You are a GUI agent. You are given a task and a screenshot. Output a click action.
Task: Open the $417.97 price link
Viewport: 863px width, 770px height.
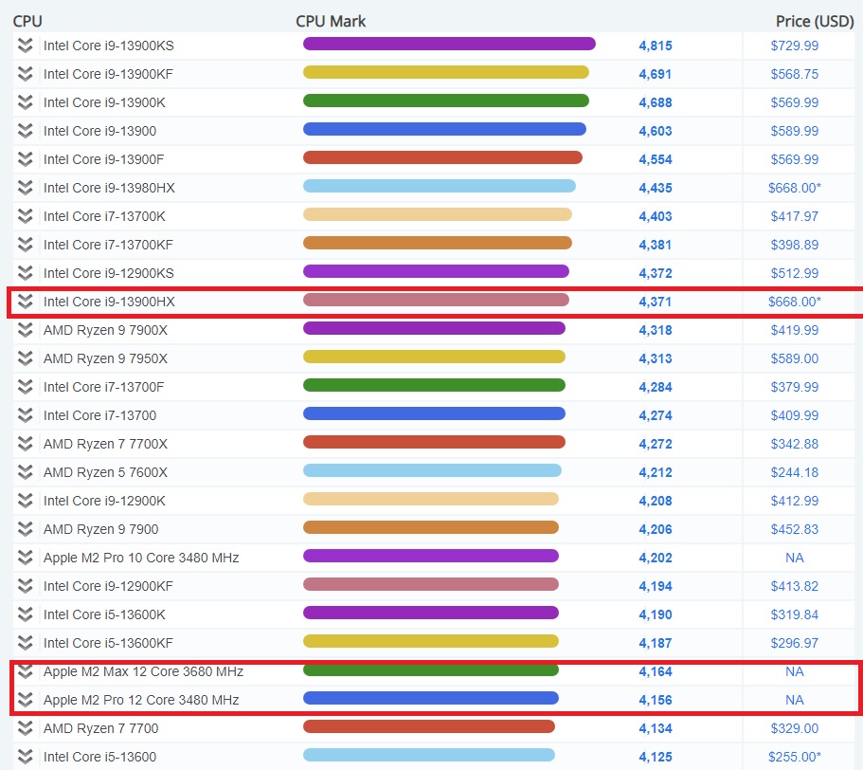[794, 216]
